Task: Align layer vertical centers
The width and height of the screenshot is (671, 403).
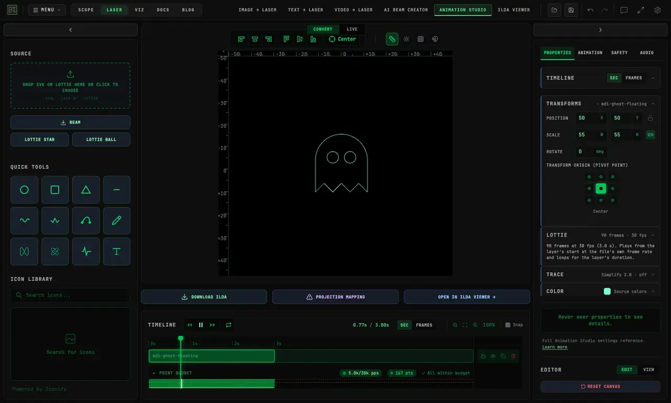Action: coord(300,39)
